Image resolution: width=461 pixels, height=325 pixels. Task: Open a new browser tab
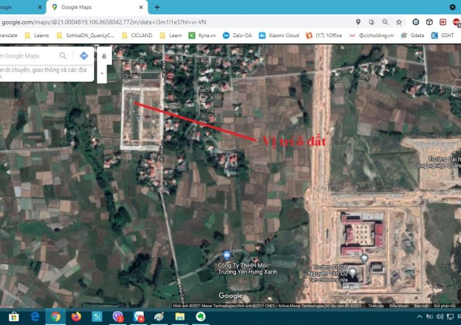(157, 7)
